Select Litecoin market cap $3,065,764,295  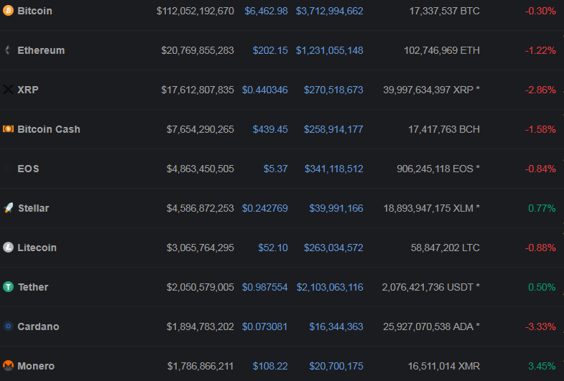(x=200, y=248)
